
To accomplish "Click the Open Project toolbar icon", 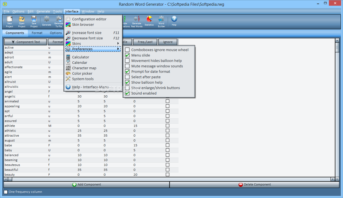I will (22, 21).
